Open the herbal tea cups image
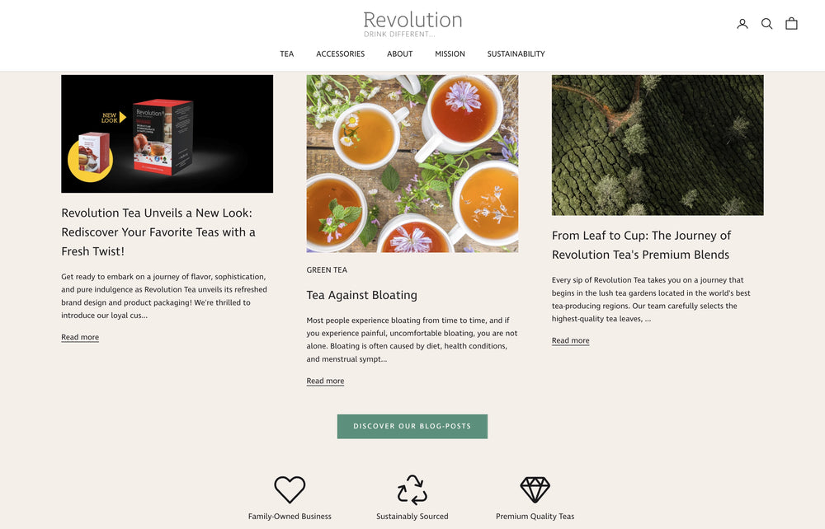Viewport: 825px width, 529px height. pyautogui.click(x=412, y=163)
